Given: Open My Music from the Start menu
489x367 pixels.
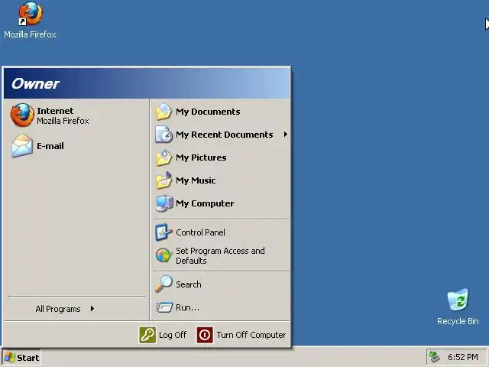Looking at the screenshot, I should 196,180.
